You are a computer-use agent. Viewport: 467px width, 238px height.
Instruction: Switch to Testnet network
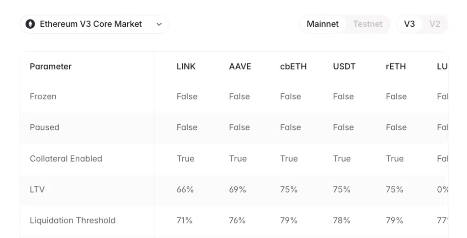pos(368,24)
